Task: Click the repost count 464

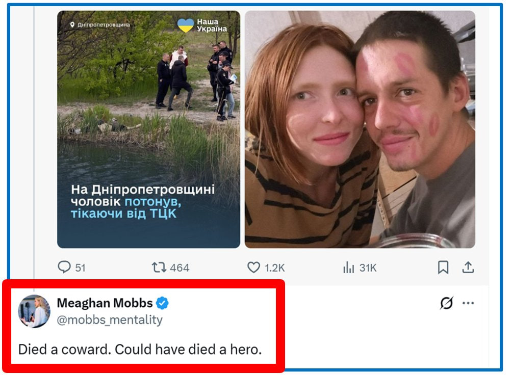Action: [x=179, y=268]
